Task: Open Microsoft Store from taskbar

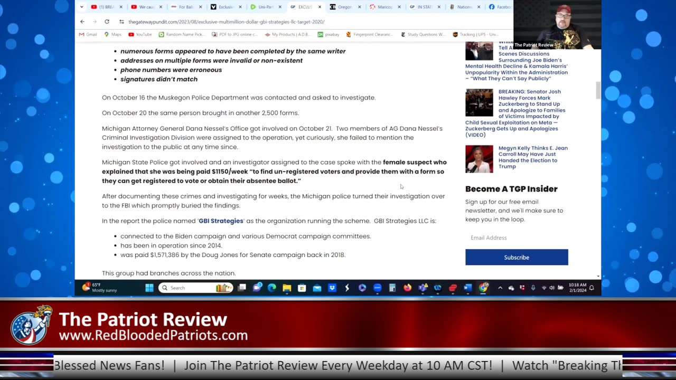Action: [x=302, y=288]
